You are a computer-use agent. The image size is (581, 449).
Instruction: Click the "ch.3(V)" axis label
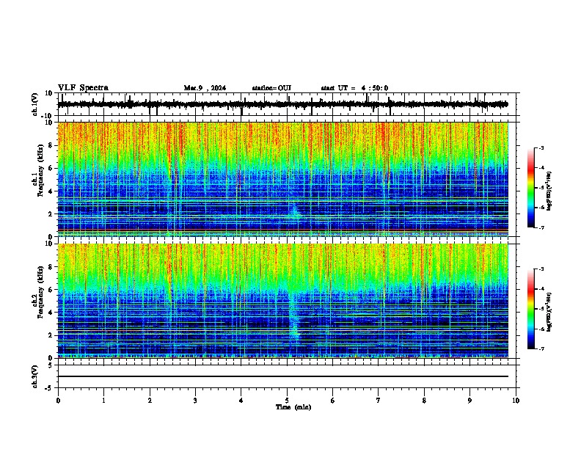35,376
